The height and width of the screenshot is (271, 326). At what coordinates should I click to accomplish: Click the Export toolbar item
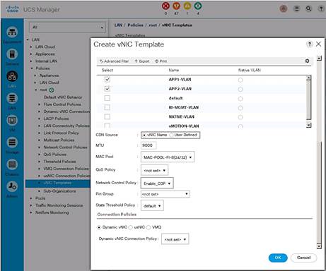click(142, 61)
